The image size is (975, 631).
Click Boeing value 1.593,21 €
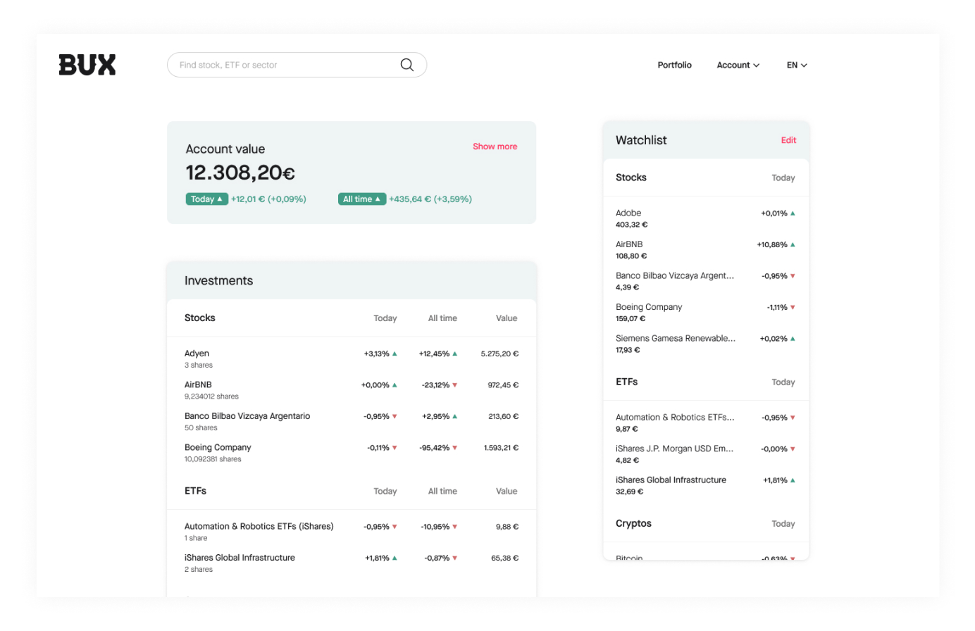pos(501,448)
